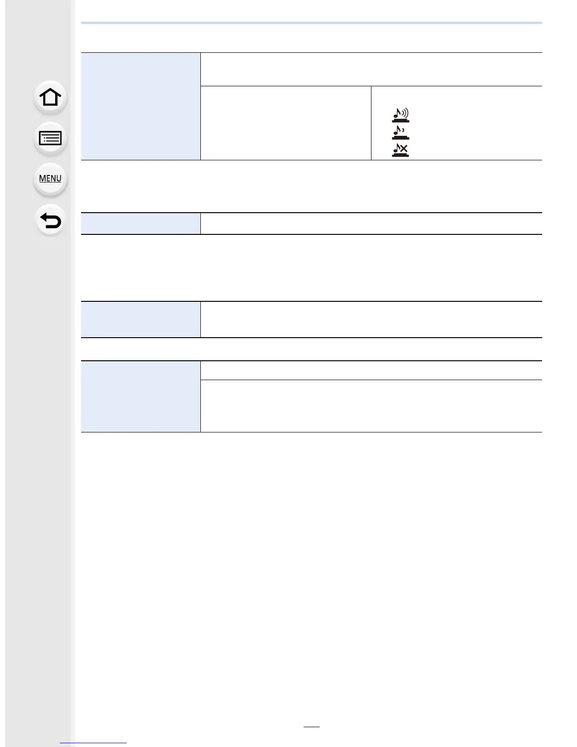
Task: Click the blue header cell of the last table
Action: click(140, 397)
